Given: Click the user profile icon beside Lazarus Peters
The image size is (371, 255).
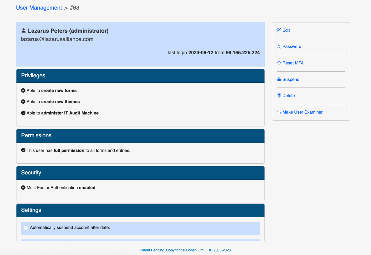Looking at the screenshot, I should [24, 31].
